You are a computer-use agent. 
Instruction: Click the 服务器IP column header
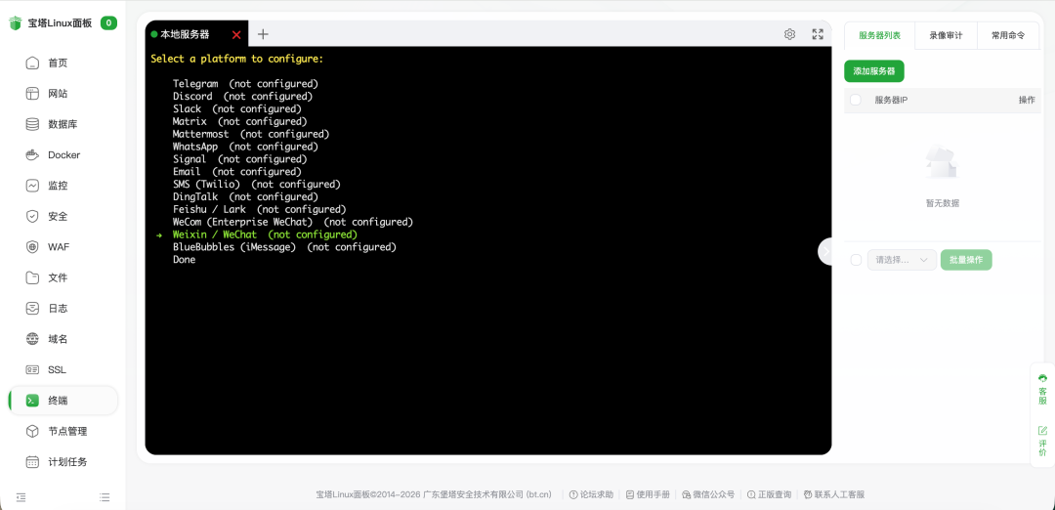[x=891, y=100]
